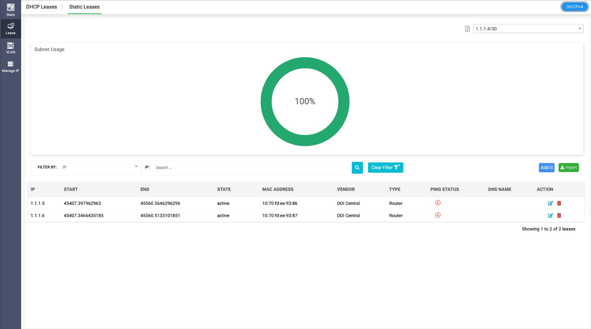This screenshot has width=591, height=329.
Task: Expand the 1.1.1.4/30 subnet dropdown
Action: click(528, 29)
